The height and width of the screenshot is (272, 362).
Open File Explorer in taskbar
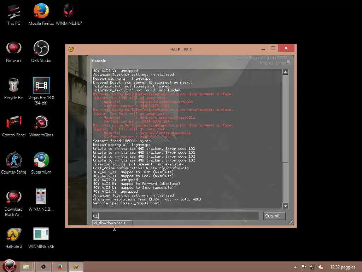(26, 267)
